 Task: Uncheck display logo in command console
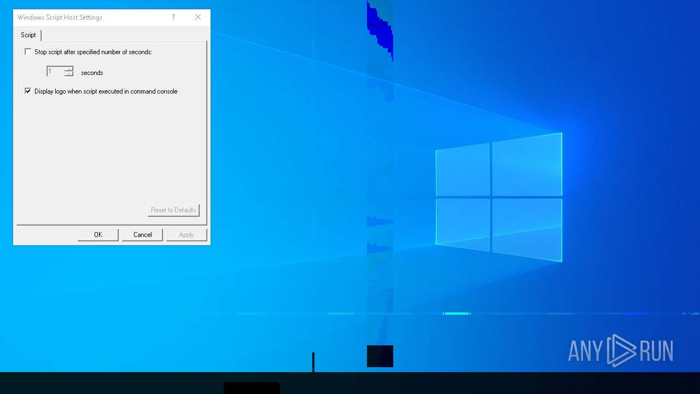click(28, 91)
